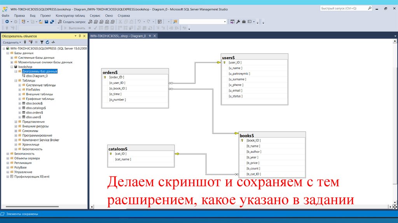Close the Diagram_0 tab
Viewport: 398px width, 223px height.
click(155, 36)
